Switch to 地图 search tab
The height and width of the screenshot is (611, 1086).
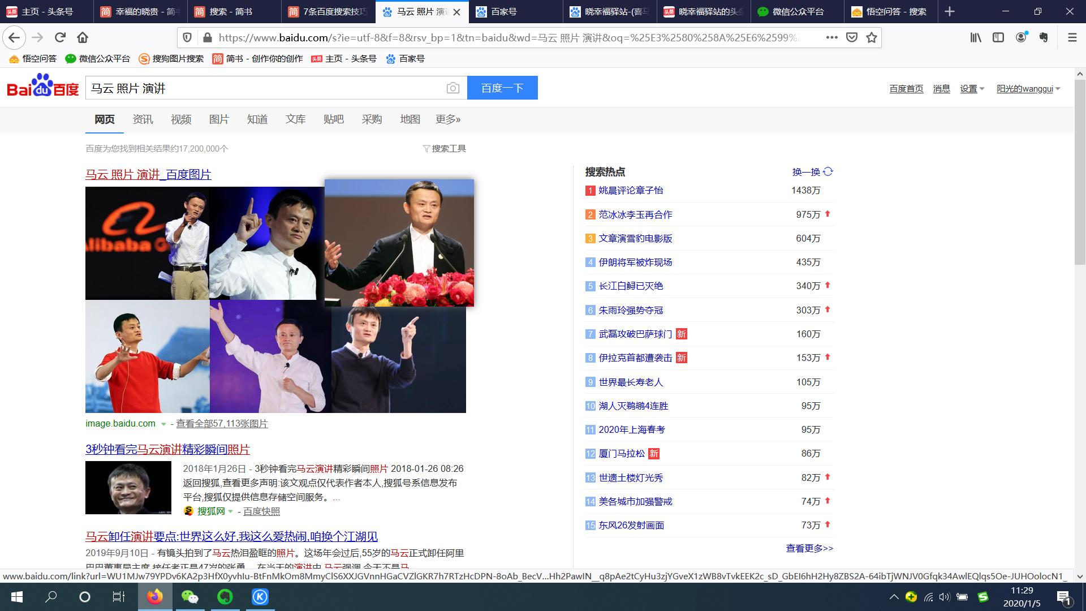410,119
